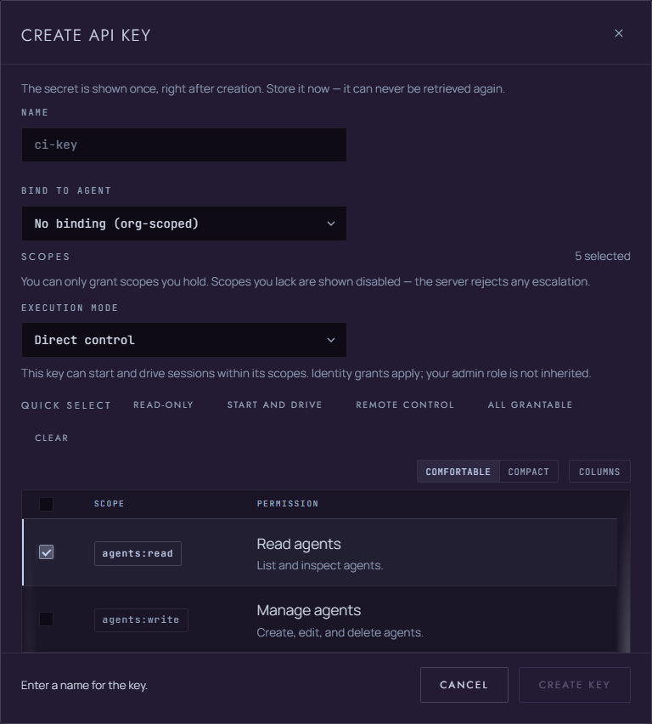Click the Name input field
The image size is (652, 724).
tap(183, 145)
